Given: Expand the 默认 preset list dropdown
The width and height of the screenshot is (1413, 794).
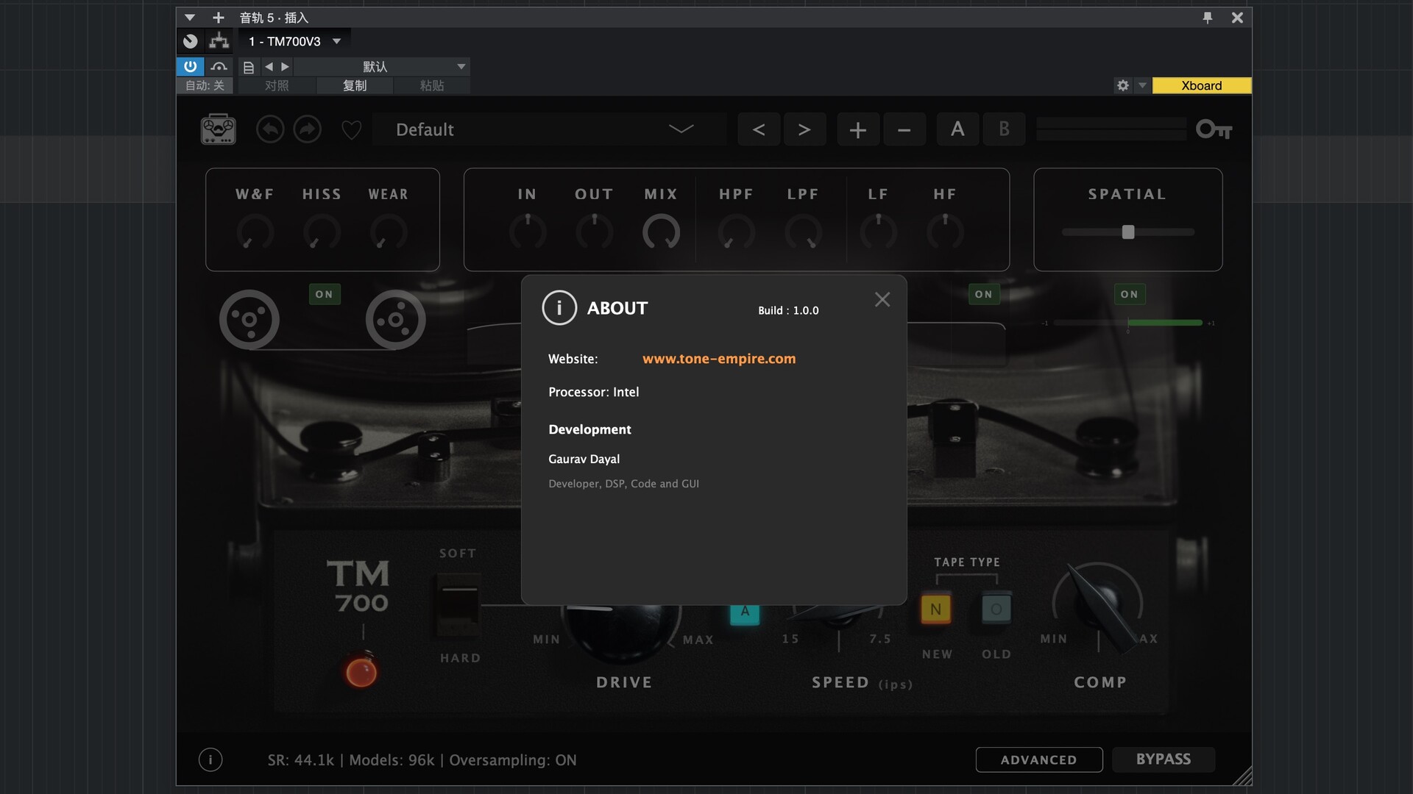Looking at the screenshot, I should pyautogui.click(x=461, y=66).
